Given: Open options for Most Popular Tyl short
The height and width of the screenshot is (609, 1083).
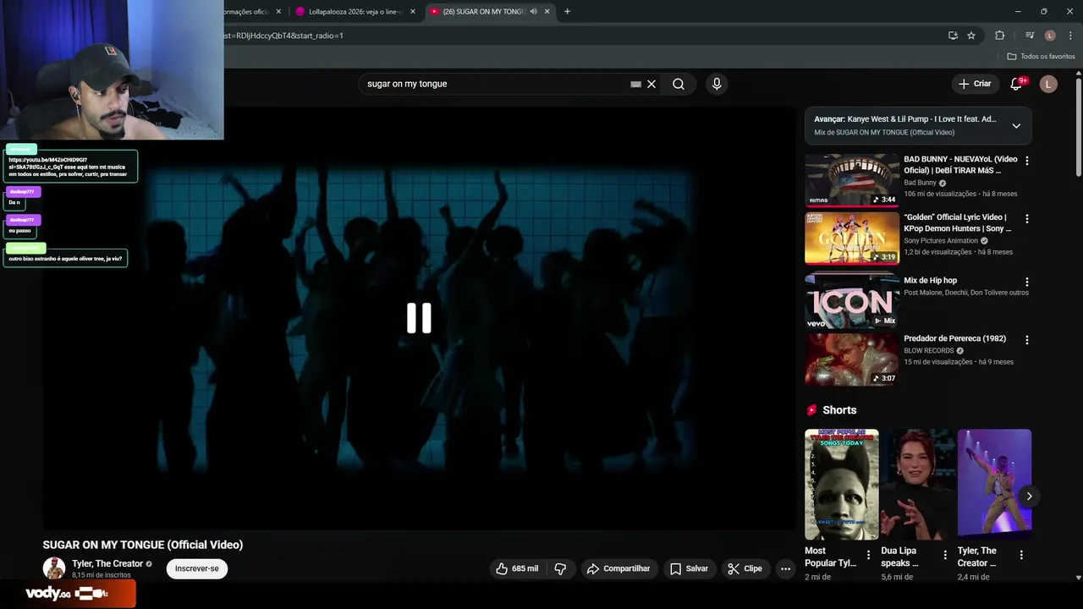Looking at the screenshot, I should [868, 556].
